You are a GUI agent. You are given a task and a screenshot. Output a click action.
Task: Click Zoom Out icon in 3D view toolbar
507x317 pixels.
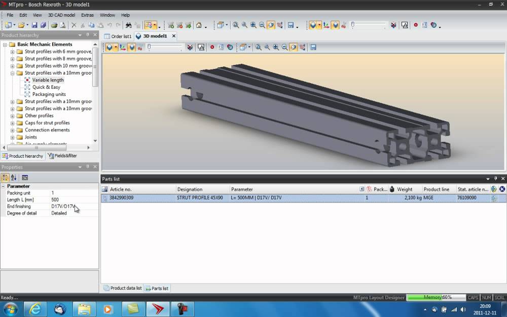click(284, 48)
